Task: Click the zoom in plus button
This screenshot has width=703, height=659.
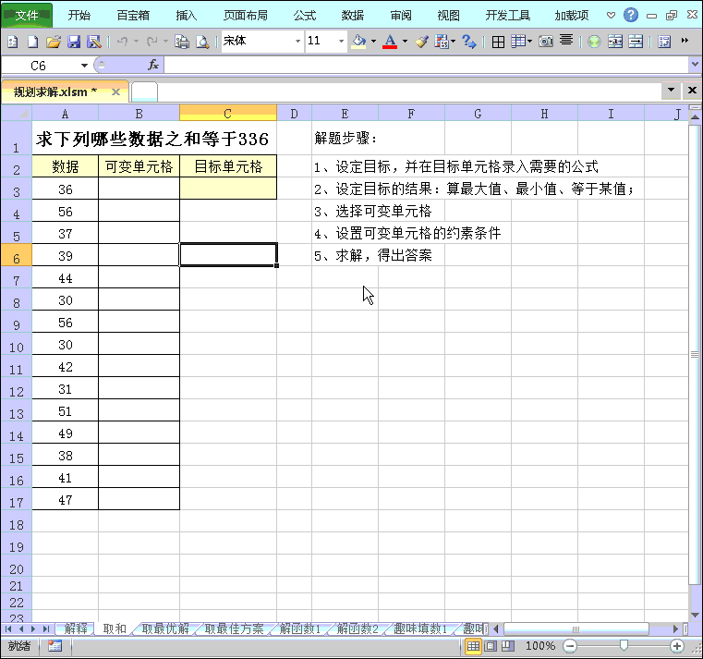Action: [676, 646]
